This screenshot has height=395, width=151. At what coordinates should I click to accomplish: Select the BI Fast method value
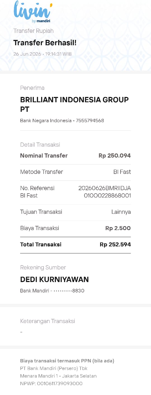click(x=122, y=172)
